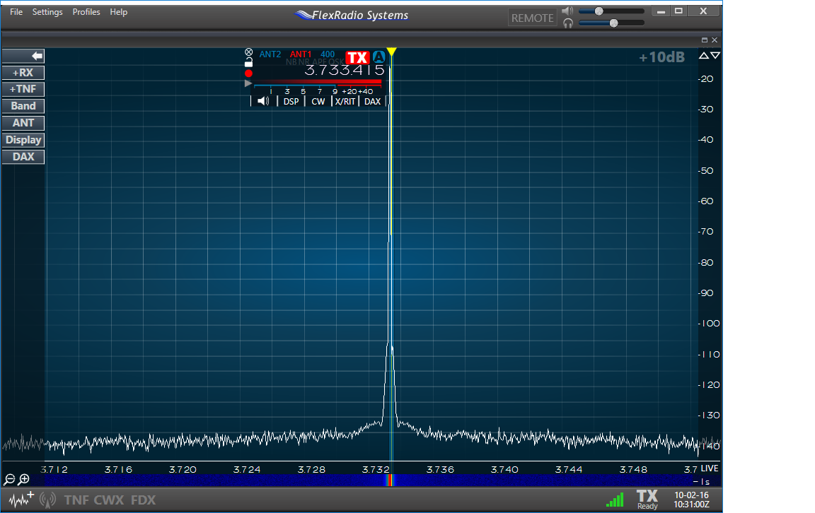Screen dimensions: 815x513
Task: Click the 3.744 frequency axis label
Action: (569, 469)
